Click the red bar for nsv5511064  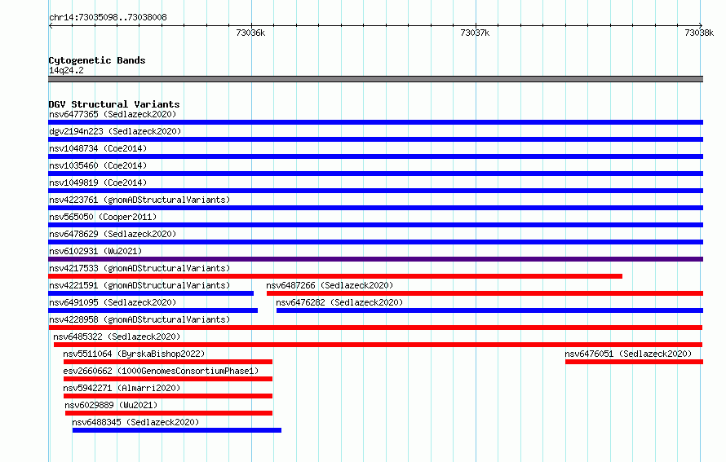click(168, 362)
